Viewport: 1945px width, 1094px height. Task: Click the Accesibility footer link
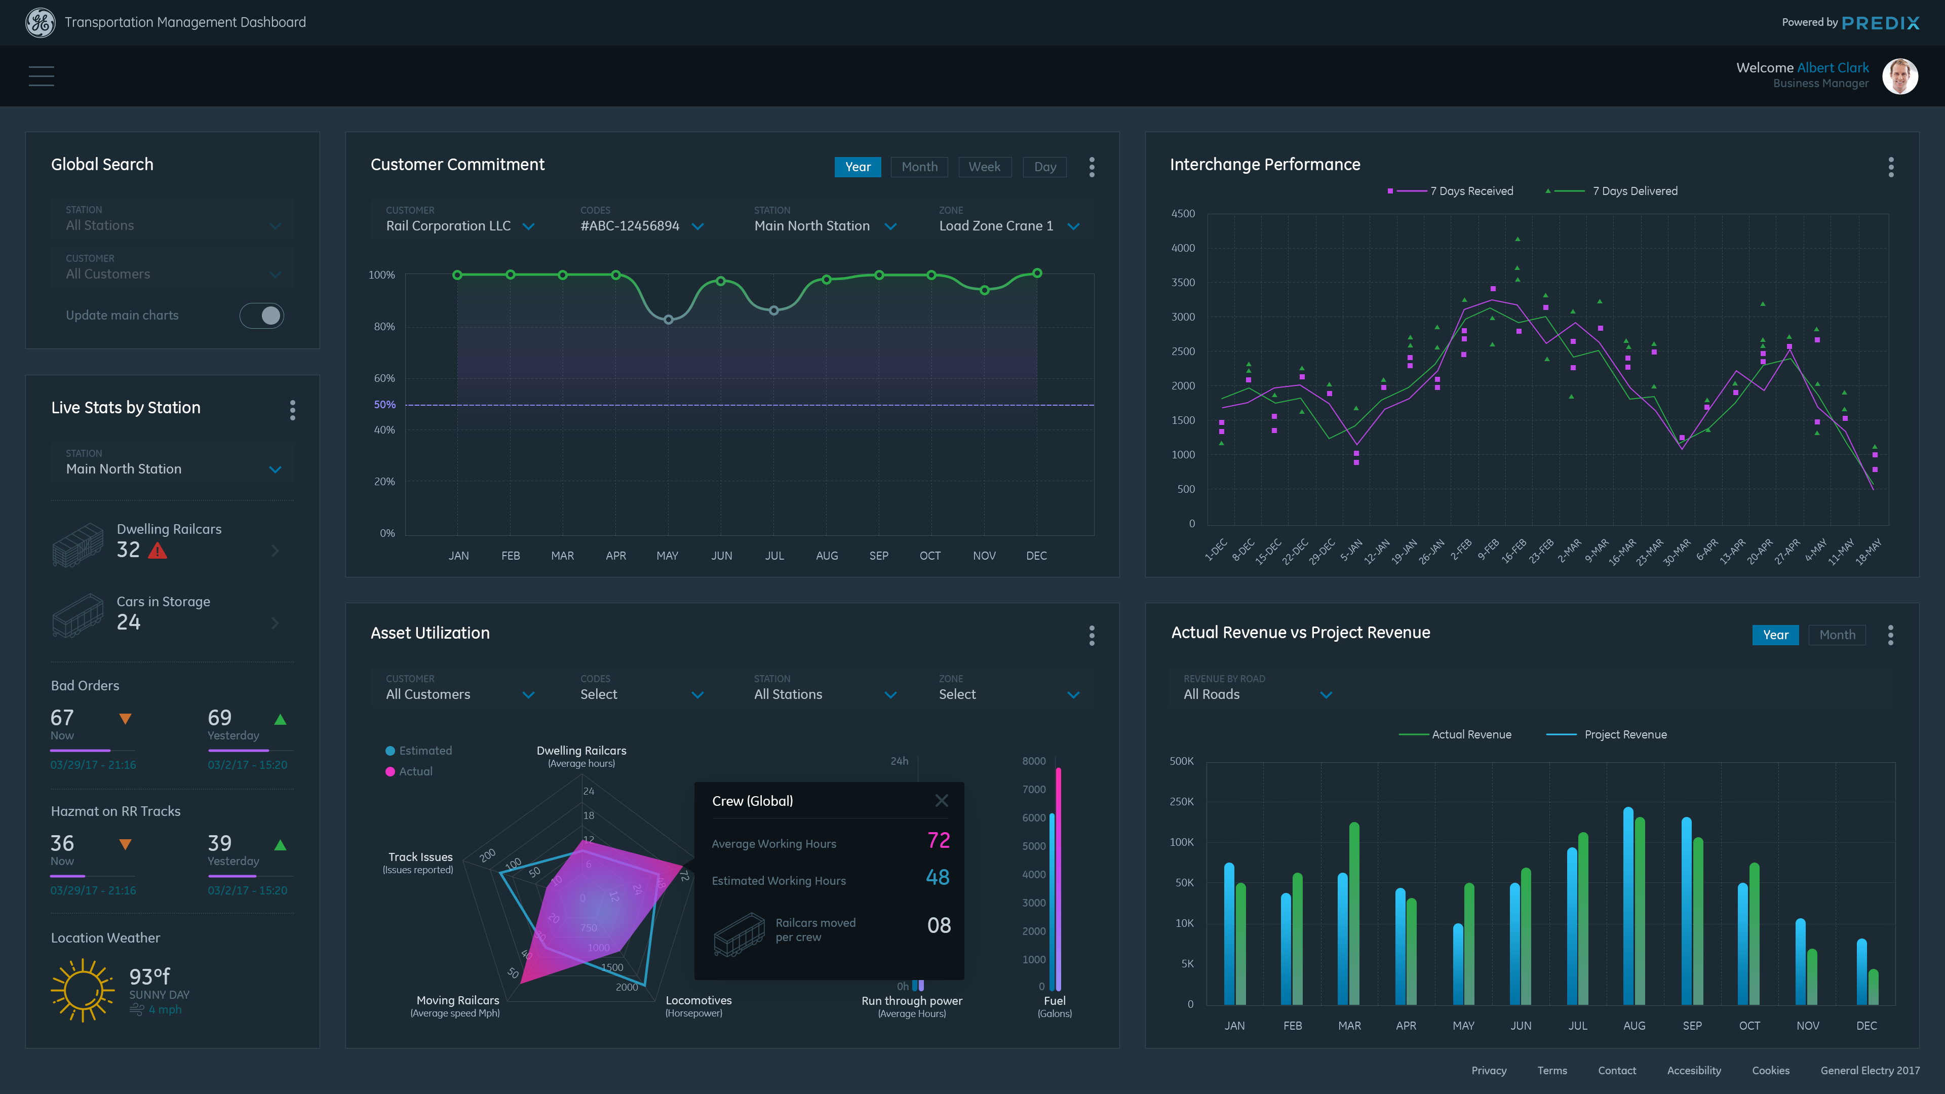1694,1071
